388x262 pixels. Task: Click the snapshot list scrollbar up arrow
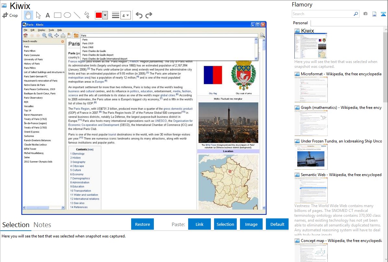coord(386,29)
